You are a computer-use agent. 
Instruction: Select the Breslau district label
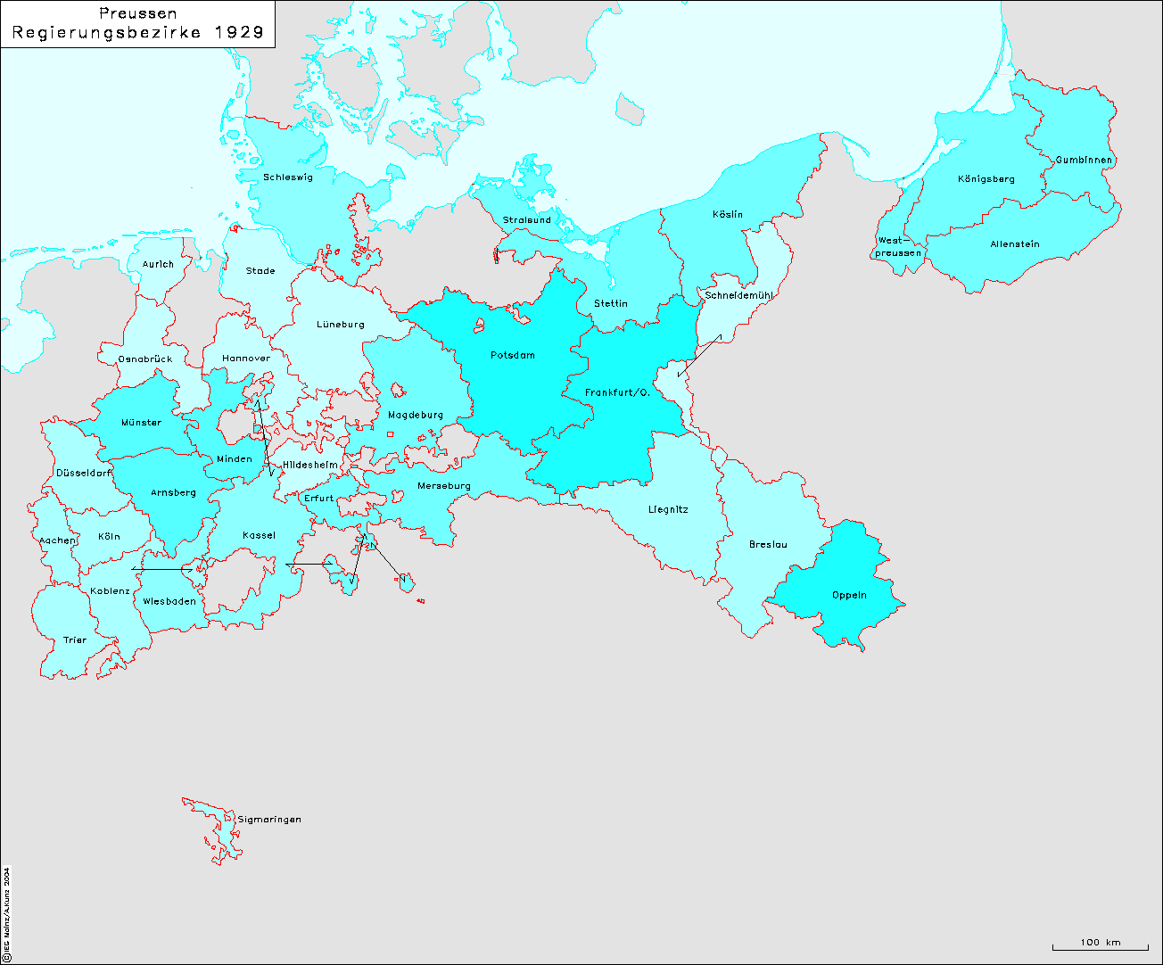point(768,545)
